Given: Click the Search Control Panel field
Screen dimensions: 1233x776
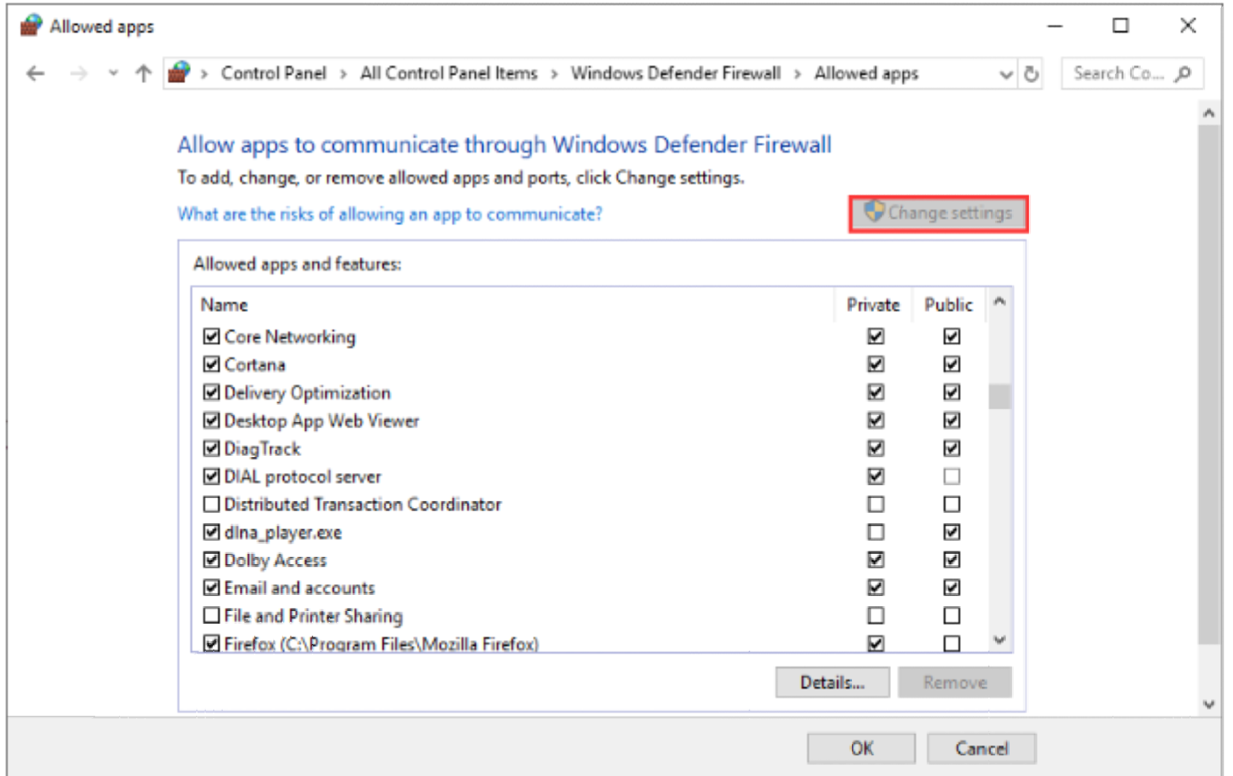Looking at the screenshot, I should (x=1132, y=73).
